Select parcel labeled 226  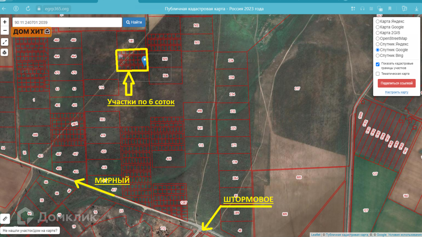pyautogui.click(x=231, y=60)
